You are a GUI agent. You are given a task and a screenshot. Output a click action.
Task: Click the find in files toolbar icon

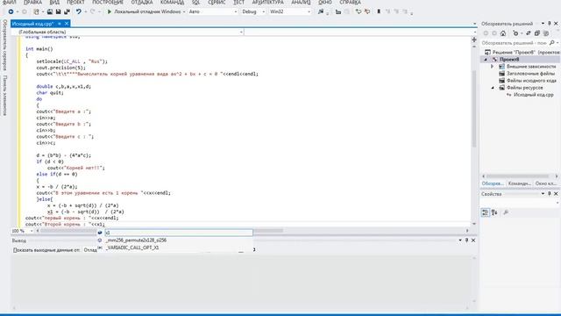click(321, 11)
